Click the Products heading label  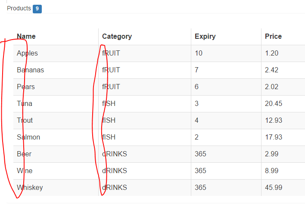pyautogui.click(x=19, y=9)
